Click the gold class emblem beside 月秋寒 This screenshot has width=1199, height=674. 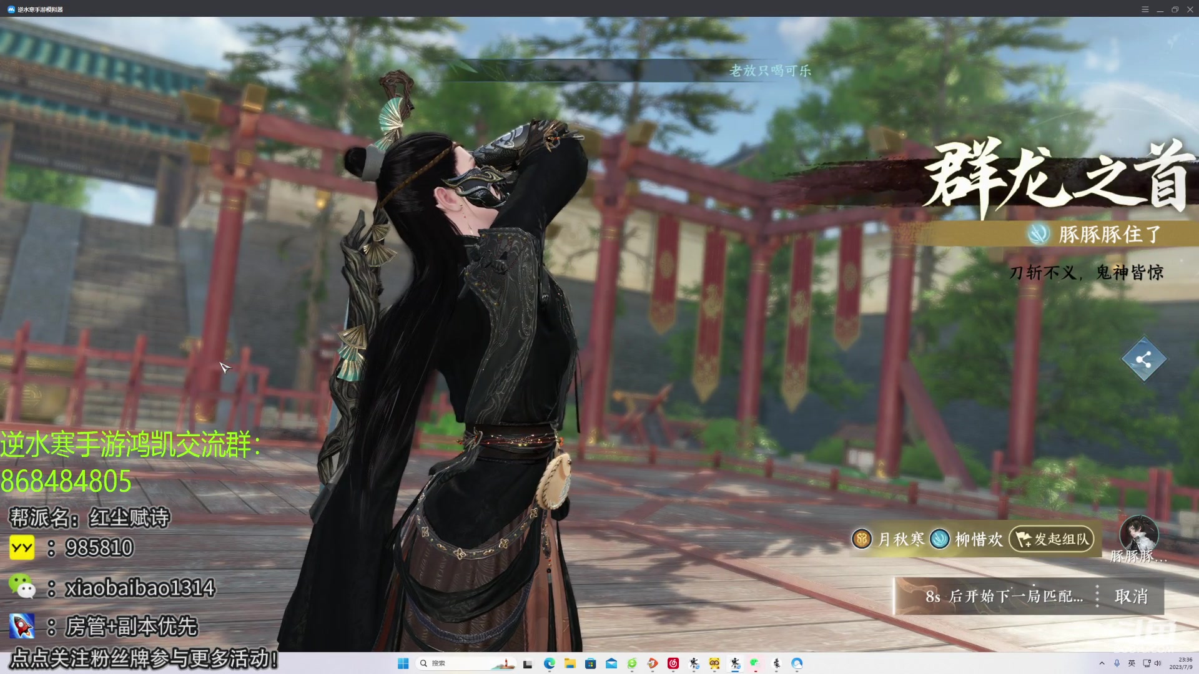click(862, 539)
